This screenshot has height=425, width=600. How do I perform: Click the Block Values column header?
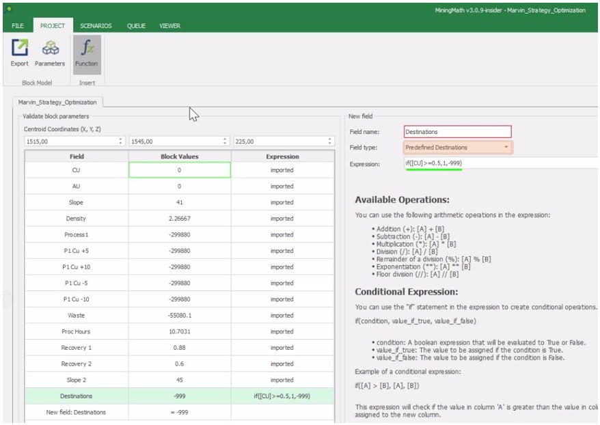coord(180,156)
